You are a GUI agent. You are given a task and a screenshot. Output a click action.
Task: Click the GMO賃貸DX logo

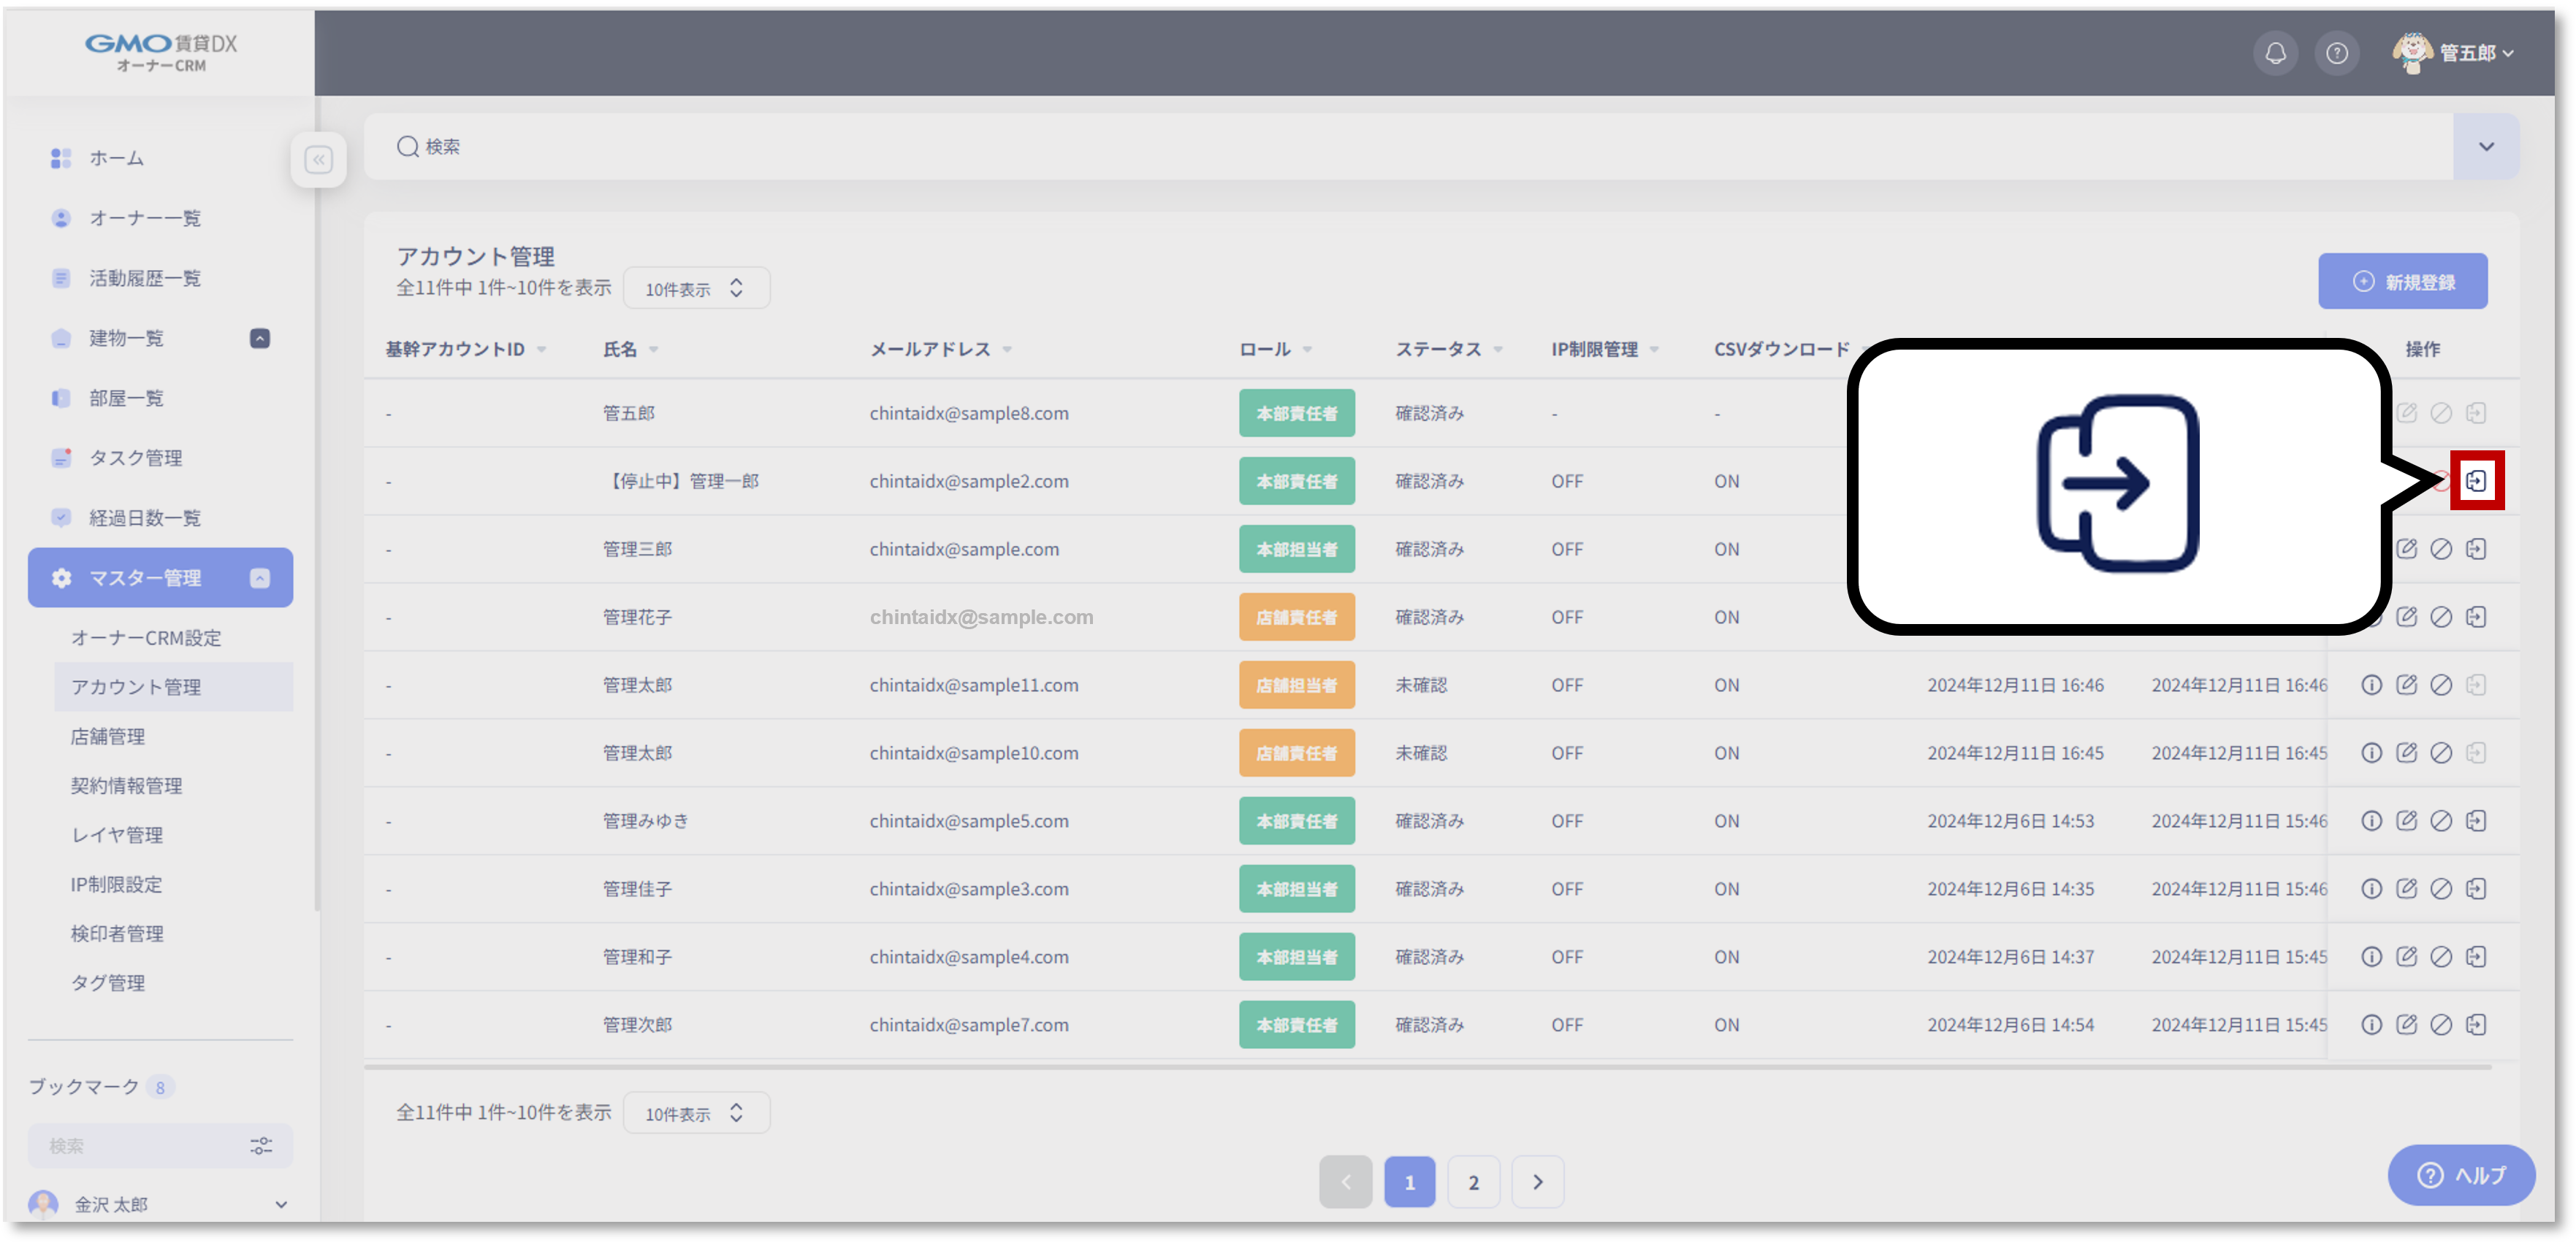[161, 52]
